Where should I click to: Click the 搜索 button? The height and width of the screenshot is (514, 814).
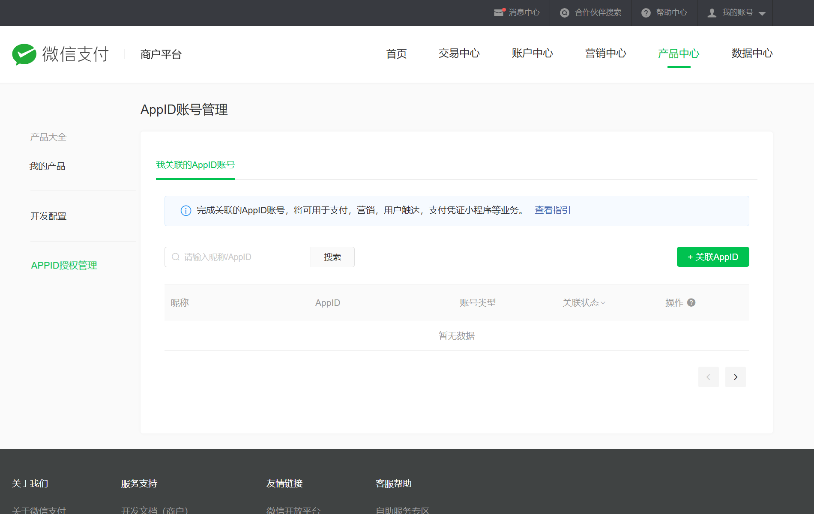(332, 257)
